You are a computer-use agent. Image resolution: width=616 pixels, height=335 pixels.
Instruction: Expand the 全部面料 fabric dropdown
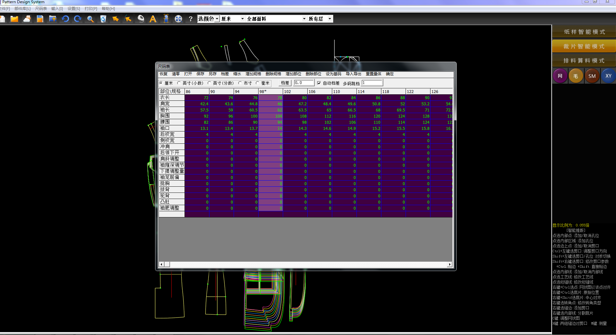276,19
